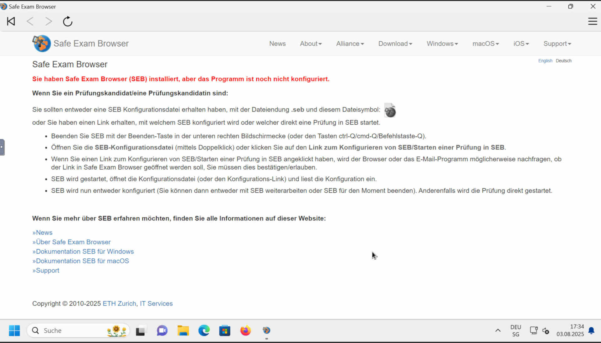Expand the About dropdown
Viewport: 601px width, 343px height.
coord(311,44)
